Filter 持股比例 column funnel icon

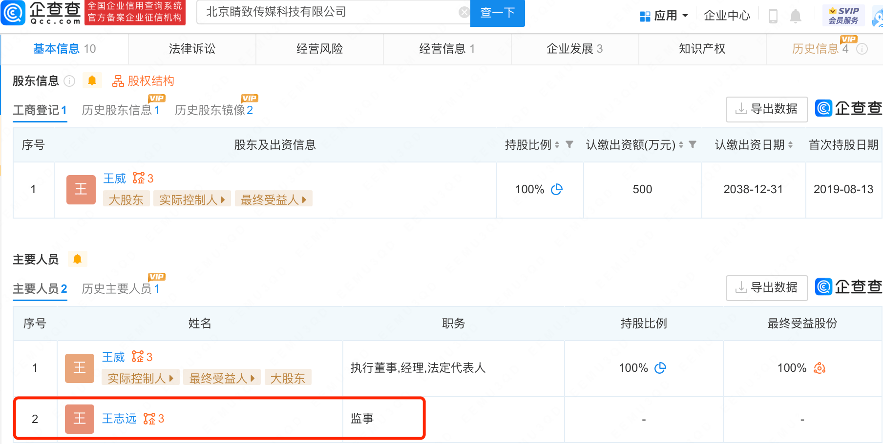coord(569,144)
